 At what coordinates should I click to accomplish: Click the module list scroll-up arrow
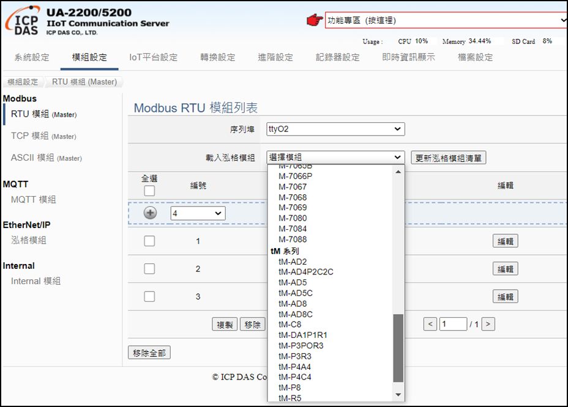tap(398, 172)
